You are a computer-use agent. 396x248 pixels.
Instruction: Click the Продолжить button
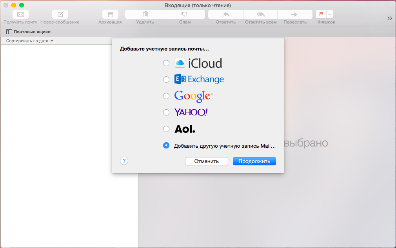pyautogui.click(x=254, y=161)
